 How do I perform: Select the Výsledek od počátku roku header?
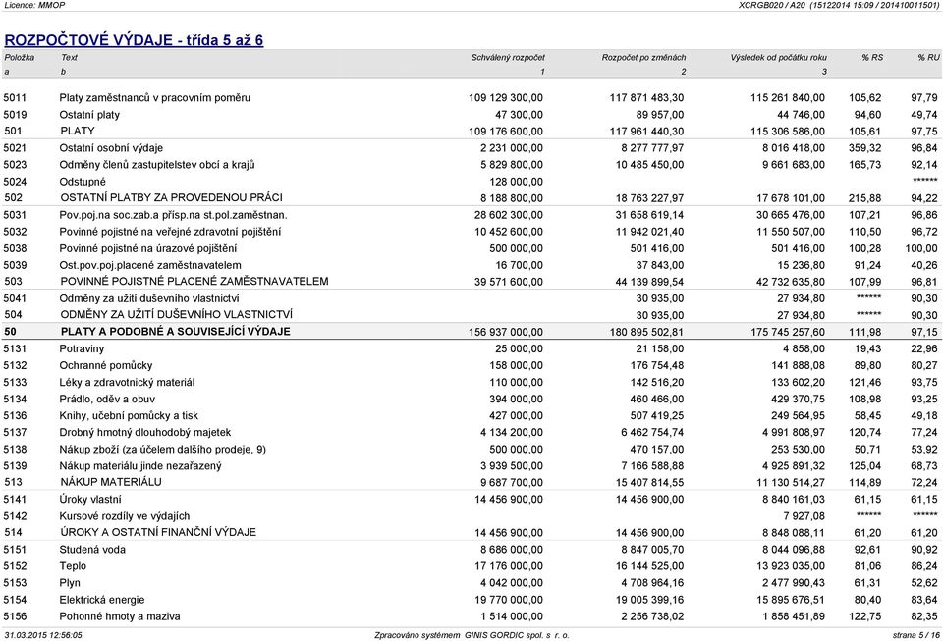pos(778,58)
